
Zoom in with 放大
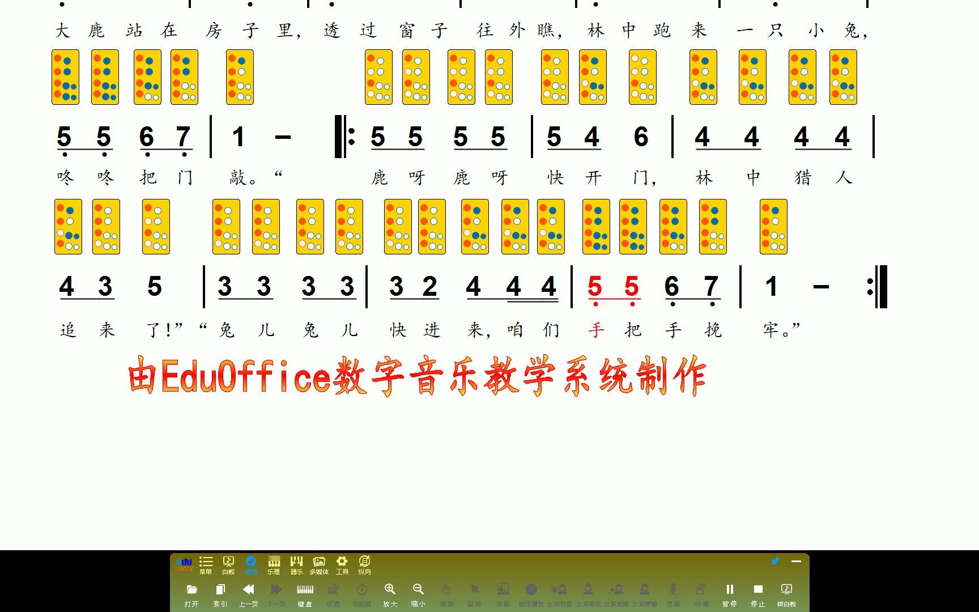(390, 595)
